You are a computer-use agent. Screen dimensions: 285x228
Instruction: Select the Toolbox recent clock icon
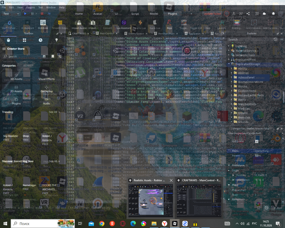[40, 40]
